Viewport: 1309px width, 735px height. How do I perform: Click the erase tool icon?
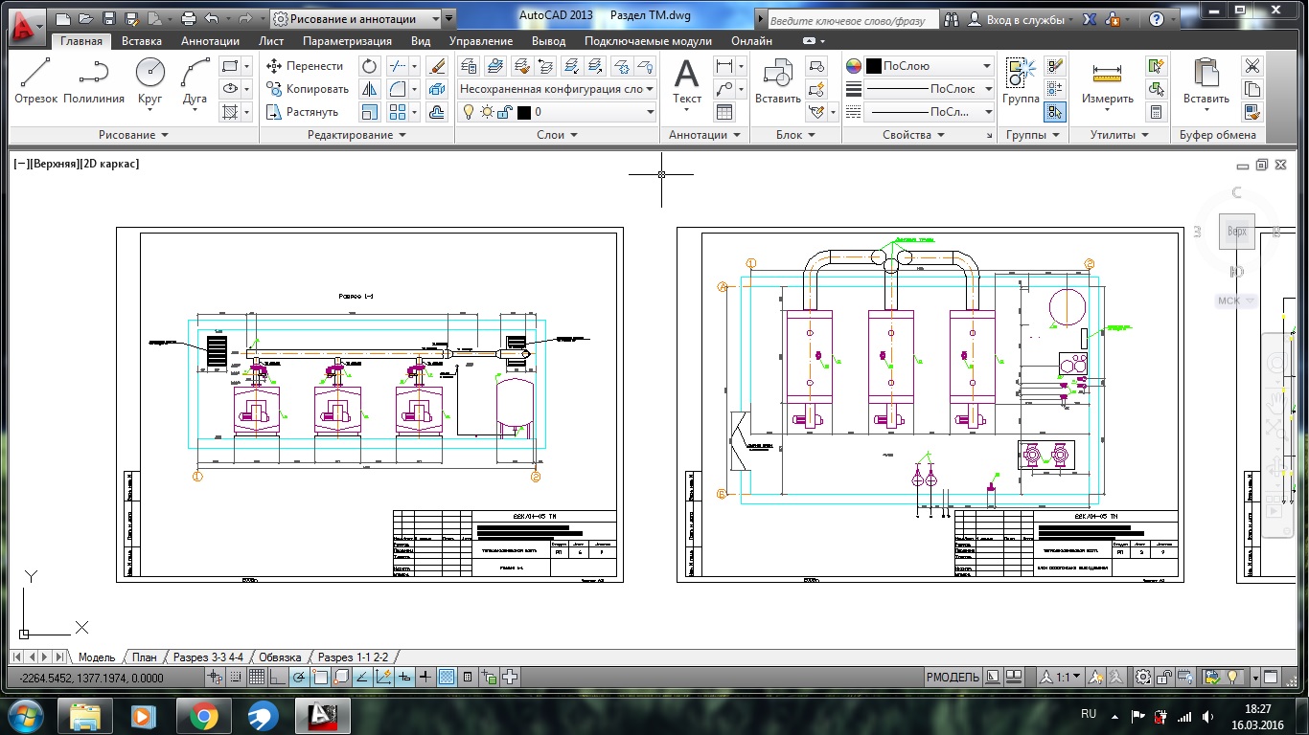click(x=438, y=66)
